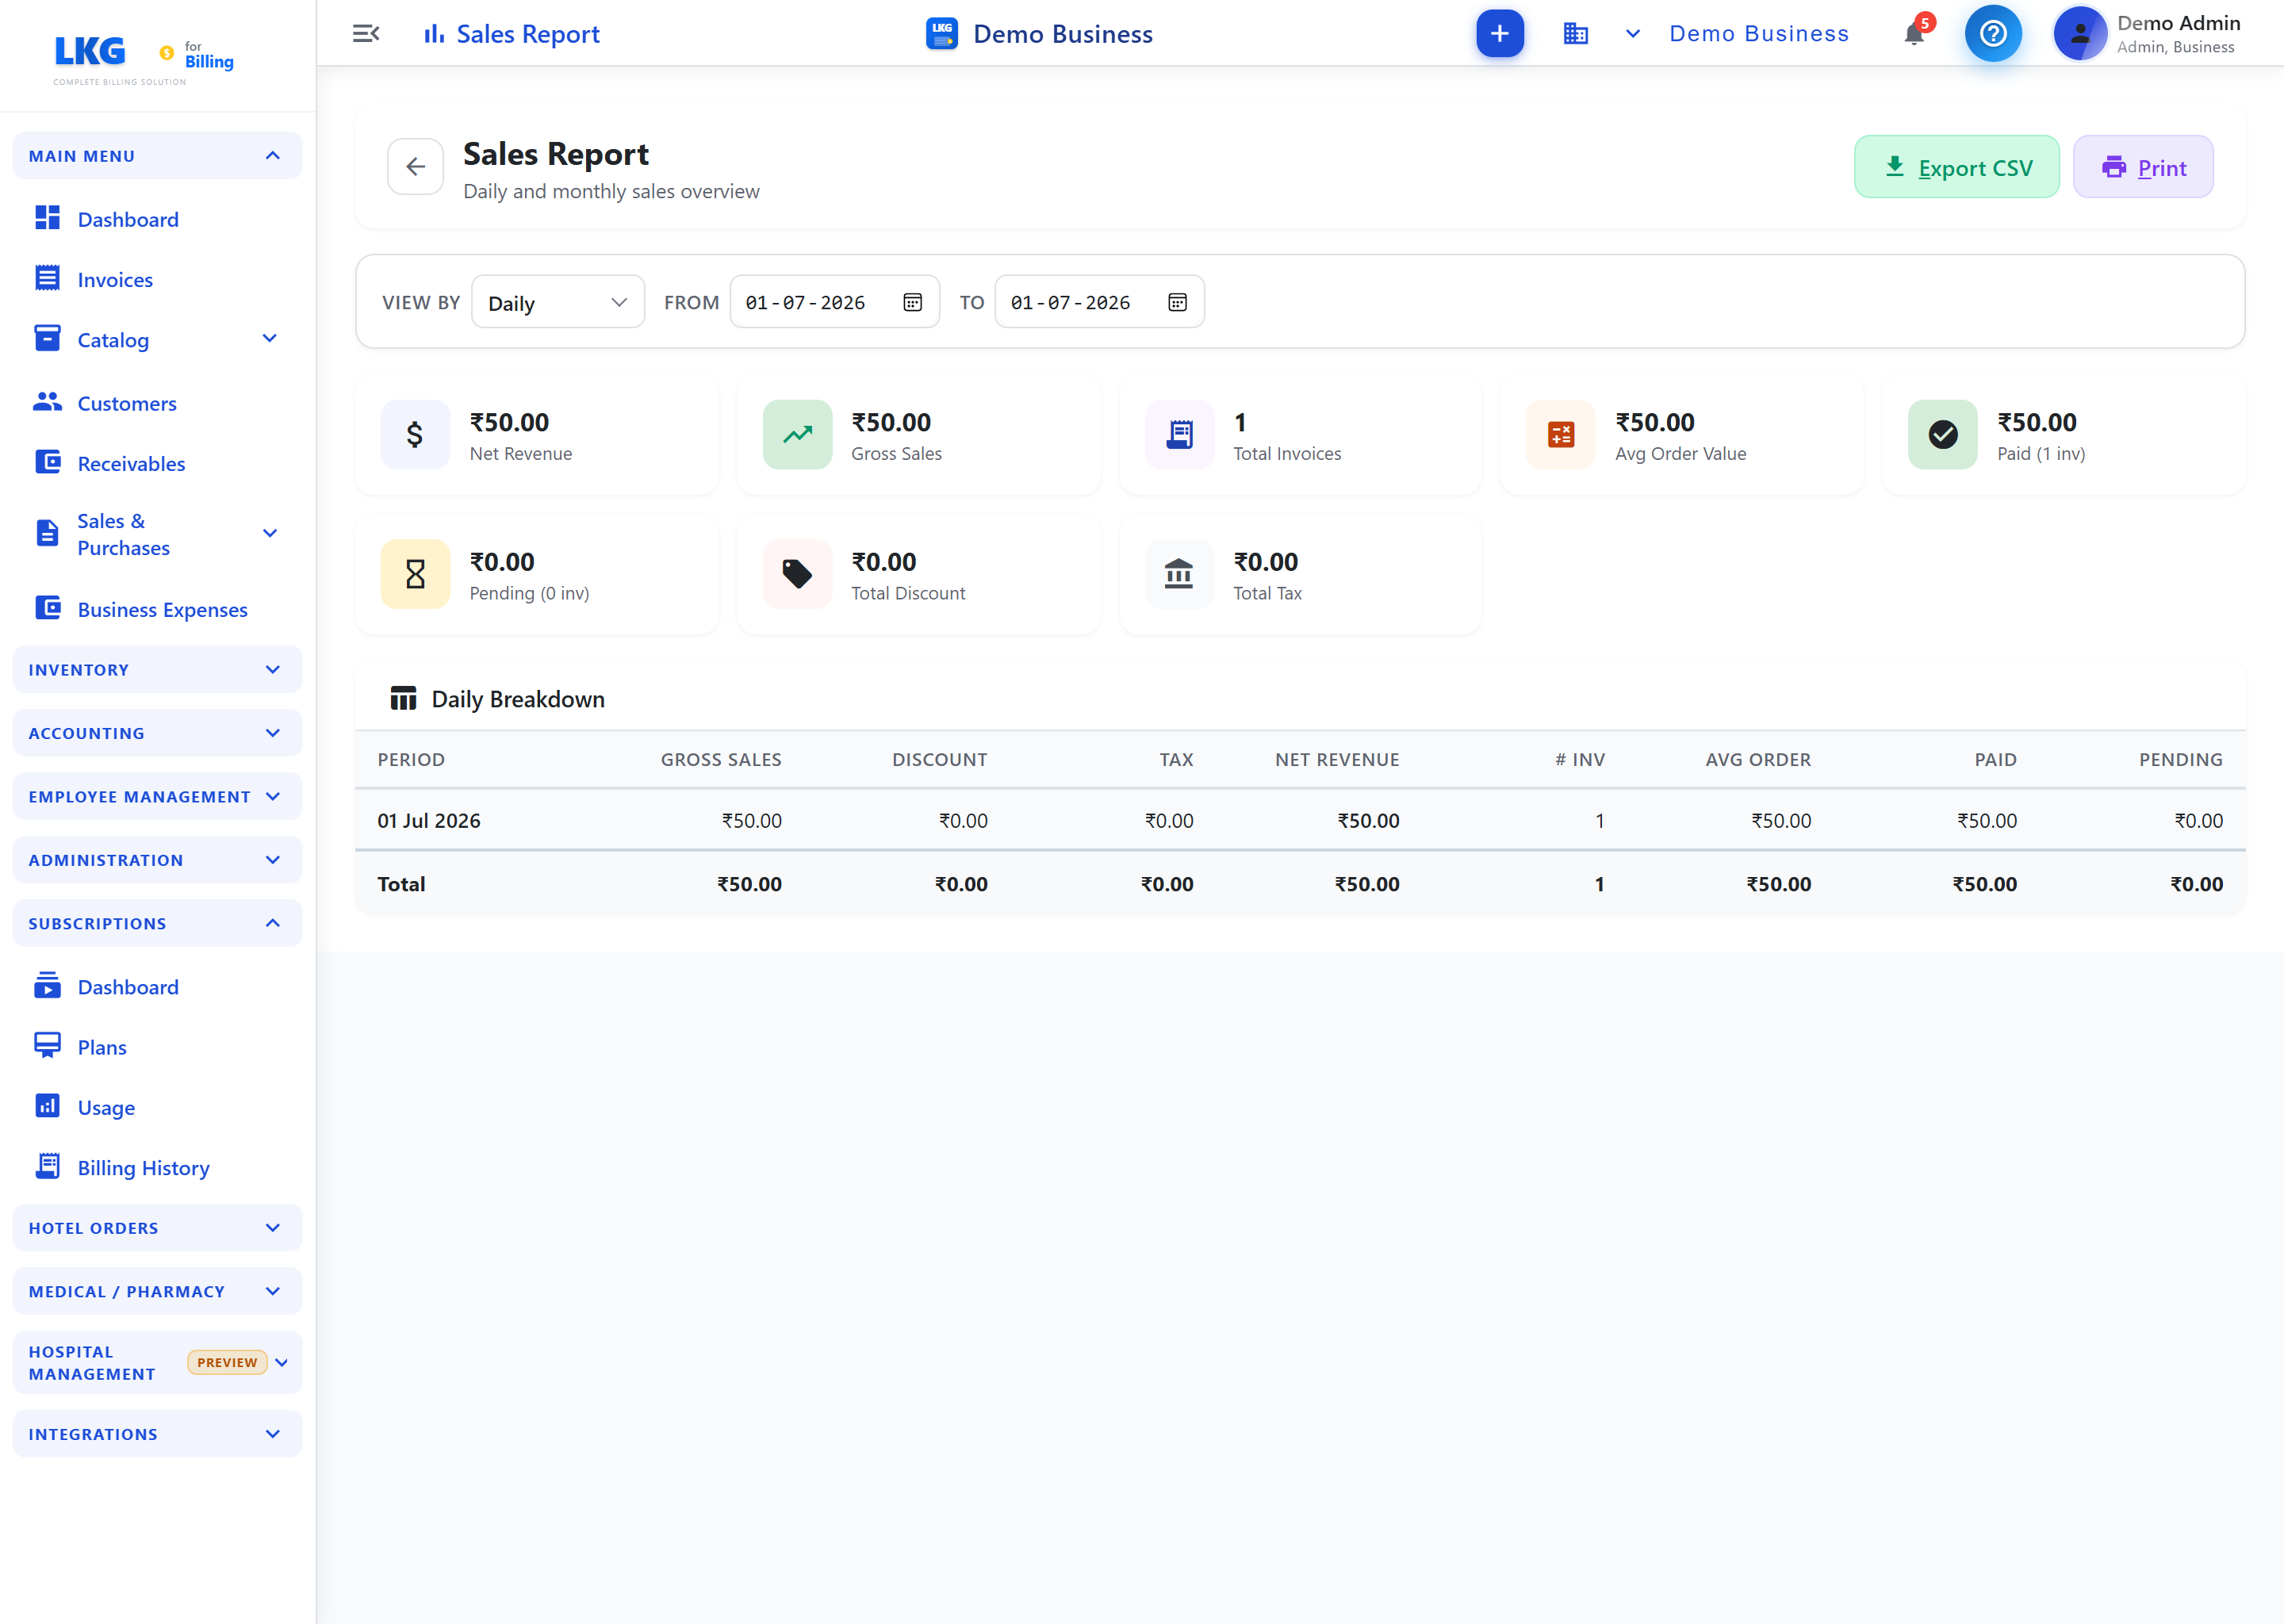Click the back arrow beside Sales Report
This screenshot has width=2284, height=1624.
(416, 167)
